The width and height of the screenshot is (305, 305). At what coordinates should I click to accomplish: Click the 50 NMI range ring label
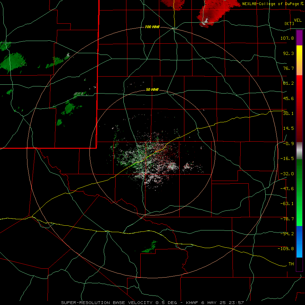pos(152,90)
